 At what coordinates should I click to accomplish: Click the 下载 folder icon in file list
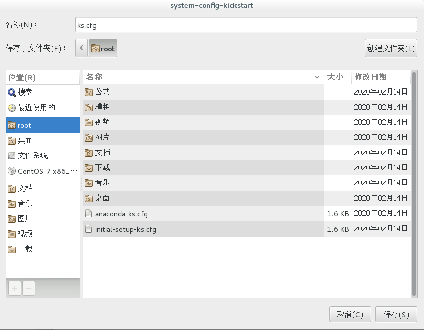(x=89, y=168)
